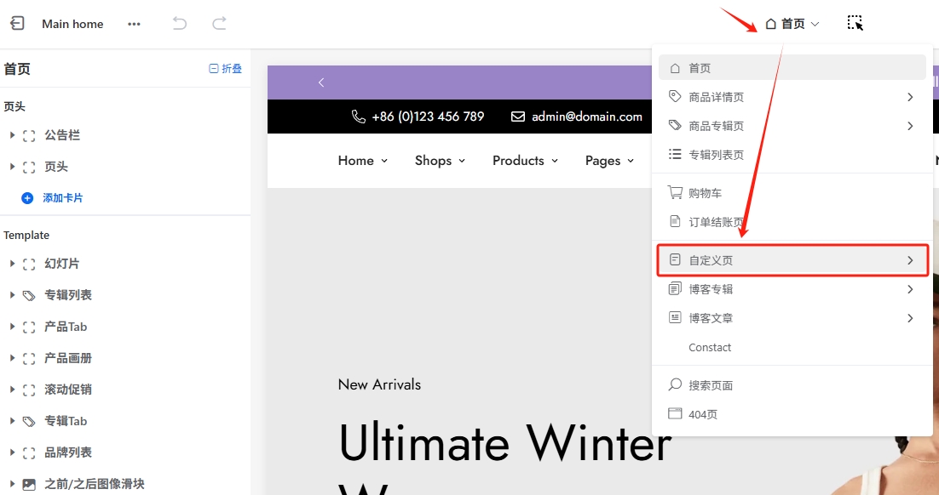The width and height of the screenshot is (939, 495).
Task: Click the blue plus icon for 添加卡片
Action: pyautogui.click(x=27, y=197)
